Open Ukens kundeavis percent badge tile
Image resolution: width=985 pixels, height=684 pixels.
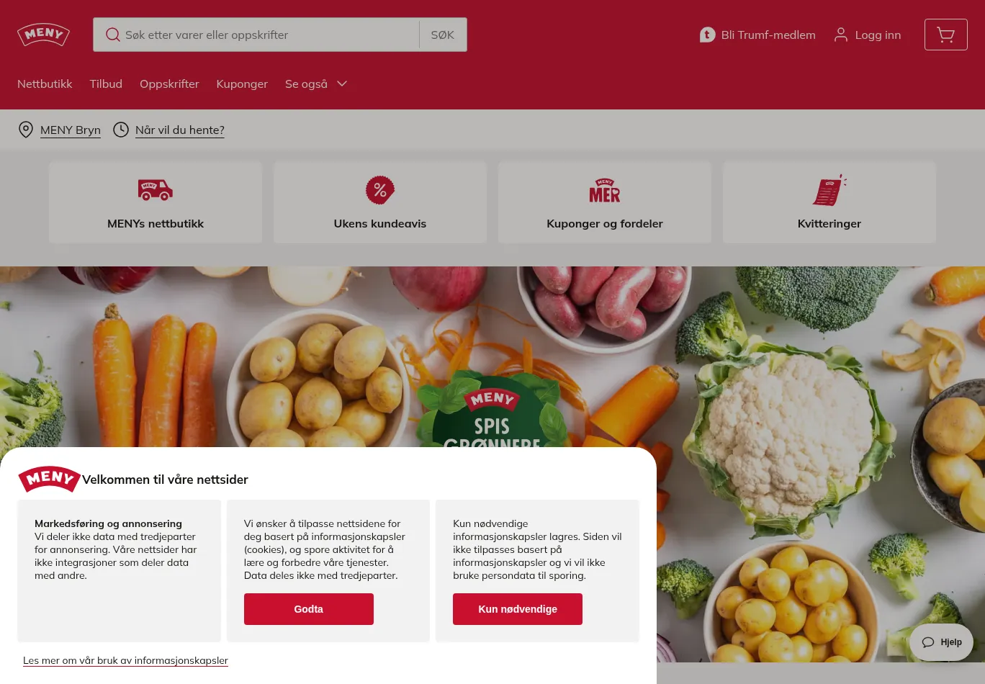point(380,202)
